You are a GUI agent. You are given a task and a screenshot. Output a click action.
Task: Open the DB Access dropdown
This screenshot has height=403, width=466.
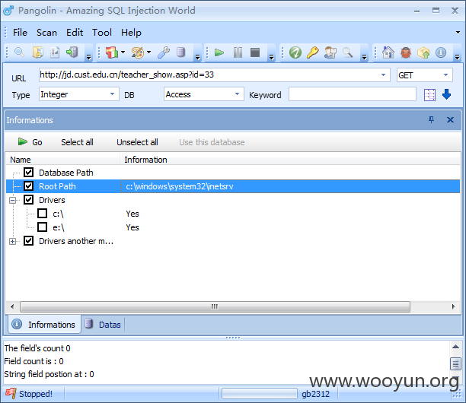237,94
